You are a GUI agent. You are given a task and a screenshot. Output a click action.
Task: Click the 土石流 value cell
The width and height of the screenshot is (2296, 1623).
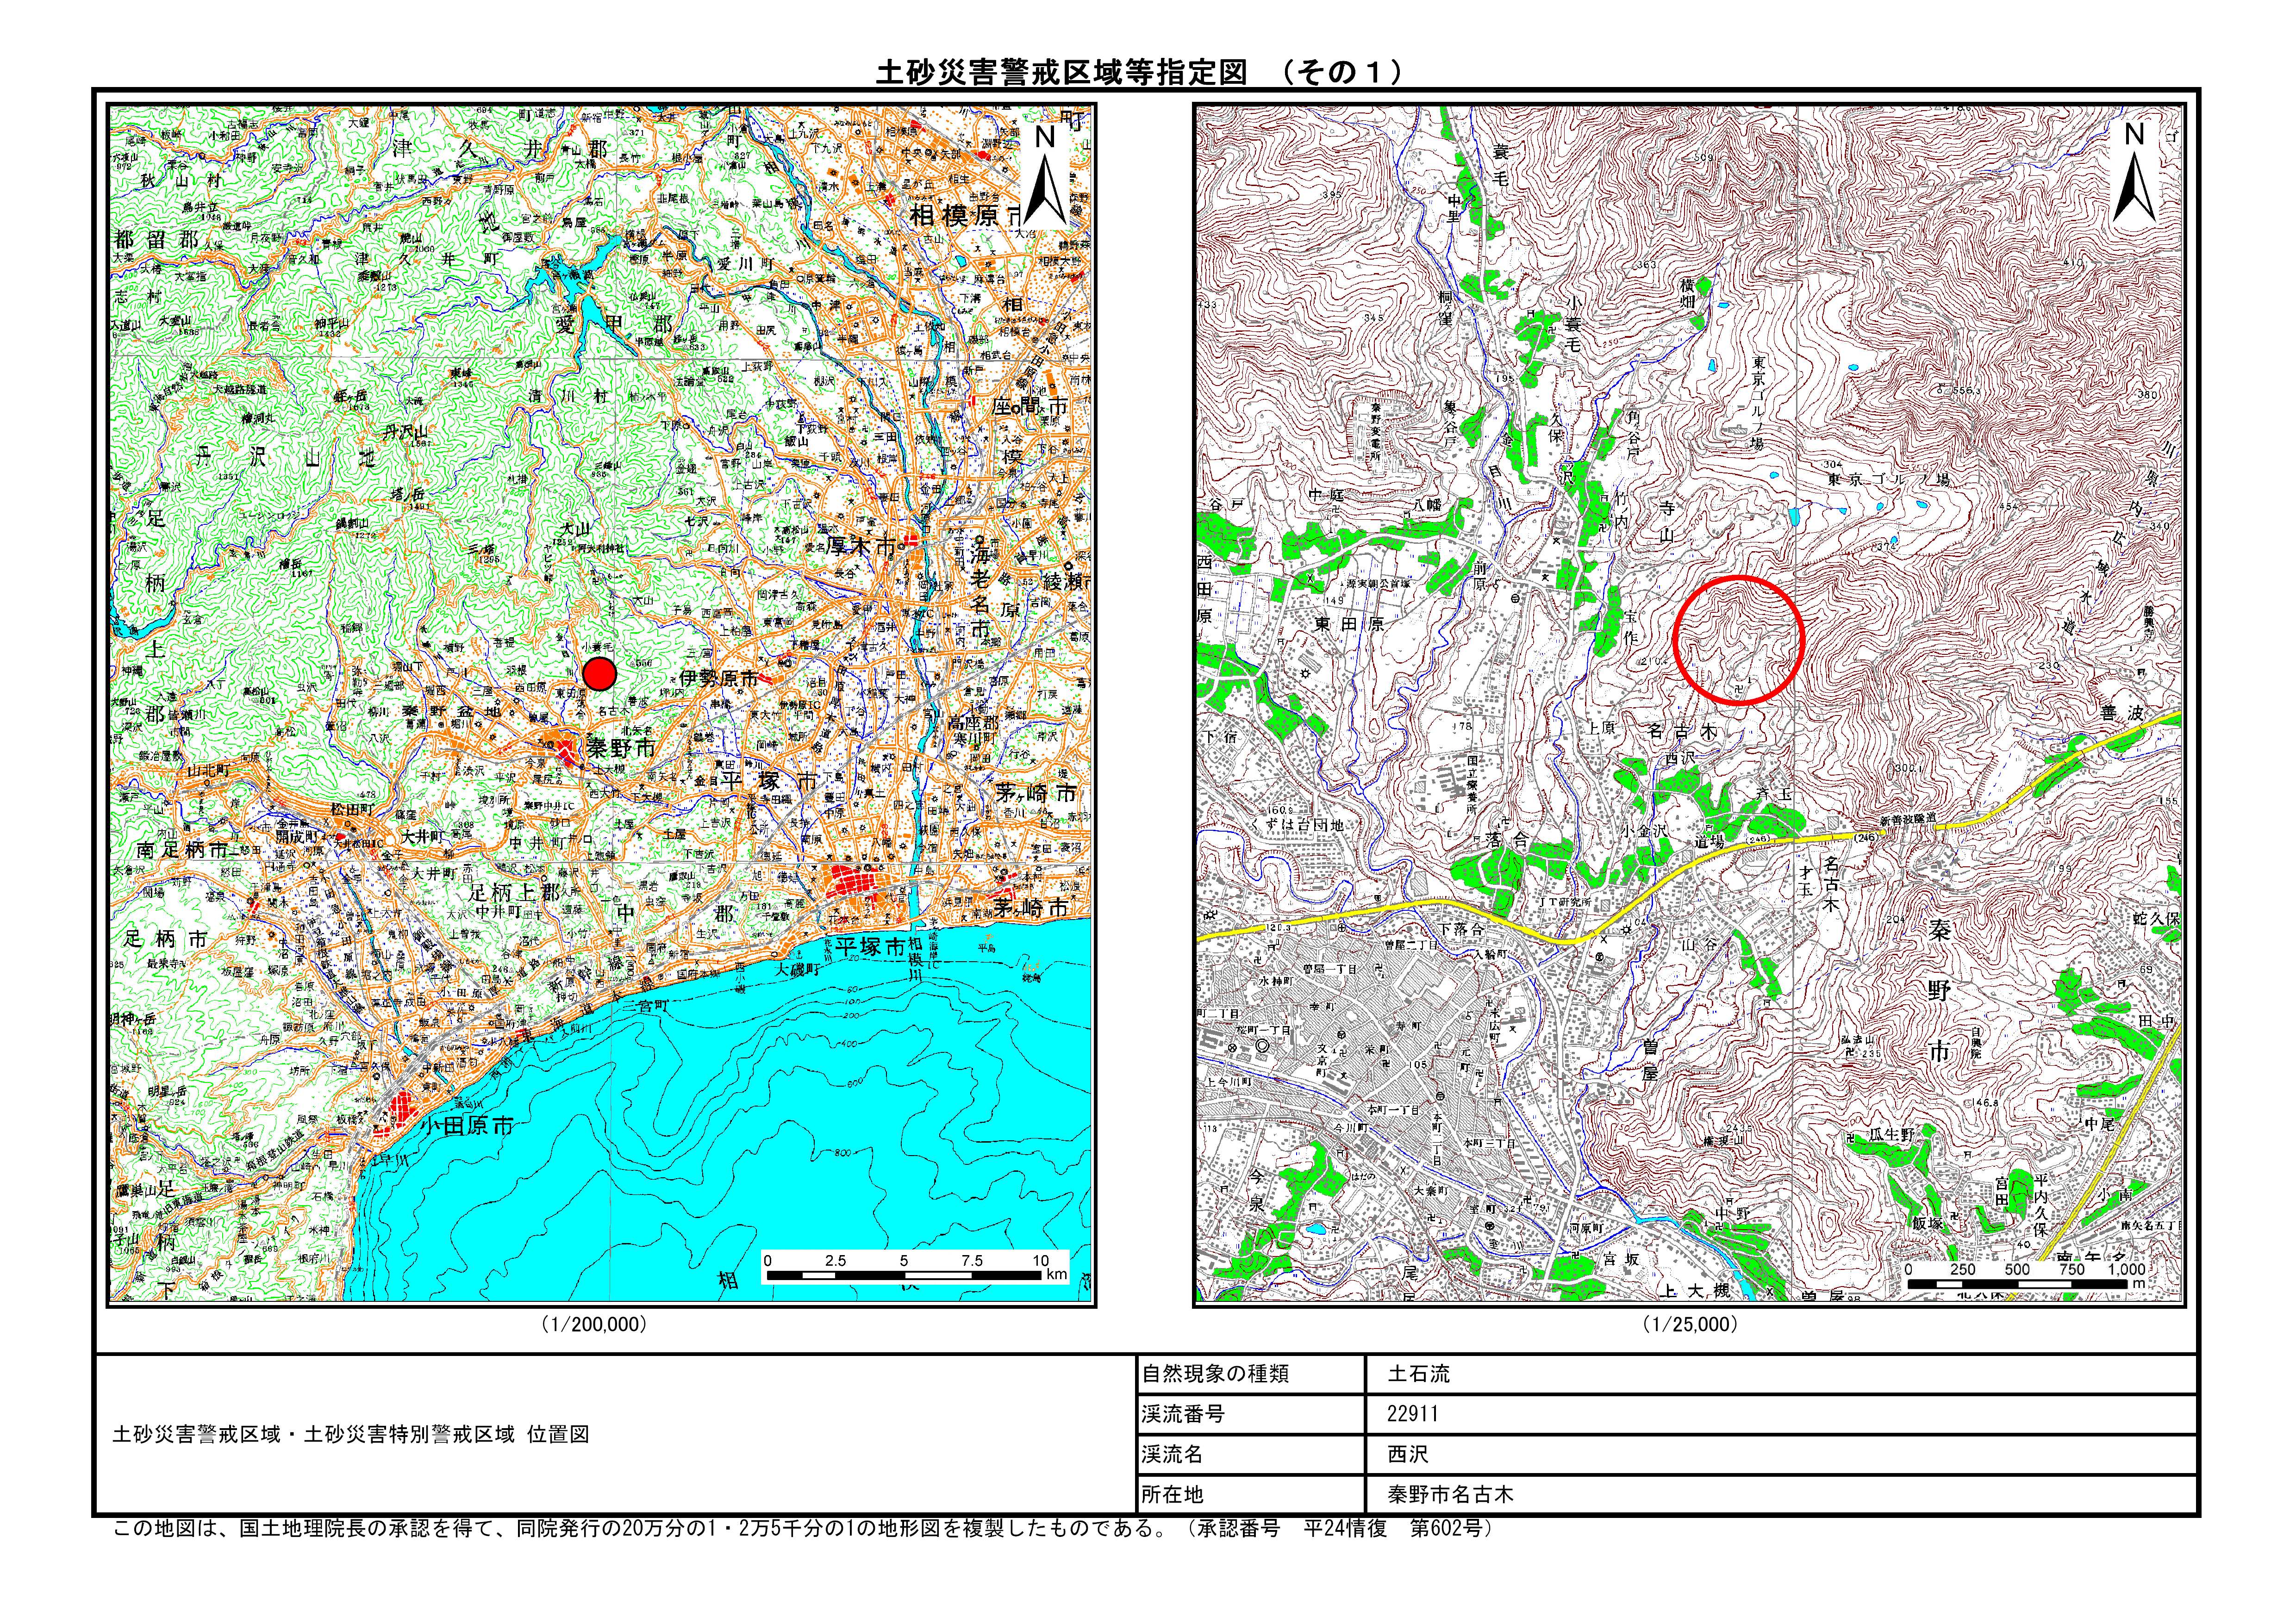[x=1418, y=1375]
